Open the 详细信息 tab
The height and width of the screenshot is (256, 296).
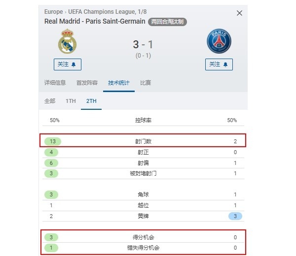(x=55, y=83)
